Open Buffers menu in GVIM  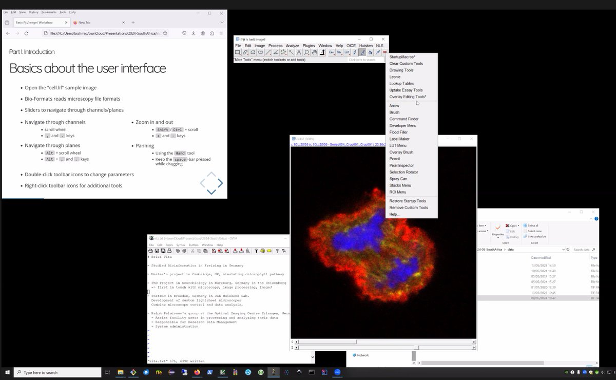[x=194, y=245]
